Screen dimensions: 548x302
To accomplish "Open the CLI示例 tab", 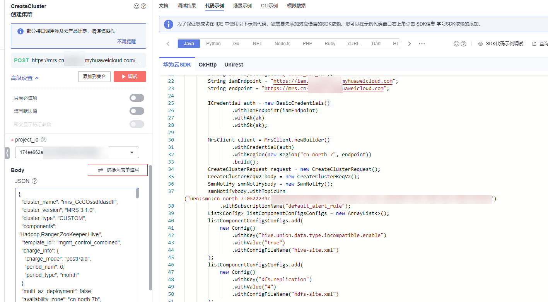I will [x=269, y=6].
